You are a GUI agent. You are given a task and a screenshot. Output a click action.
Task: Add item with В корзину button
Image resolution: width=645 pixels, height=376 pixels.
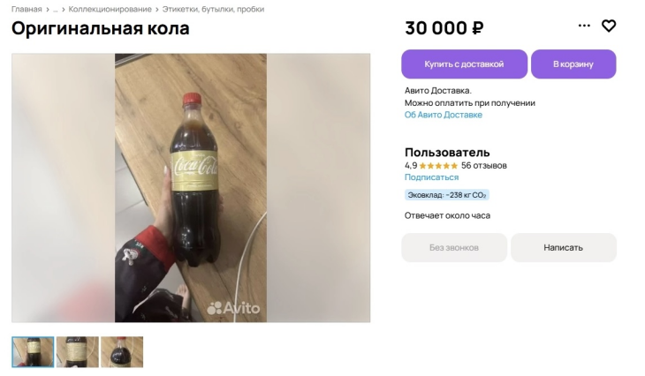(573, 64)
